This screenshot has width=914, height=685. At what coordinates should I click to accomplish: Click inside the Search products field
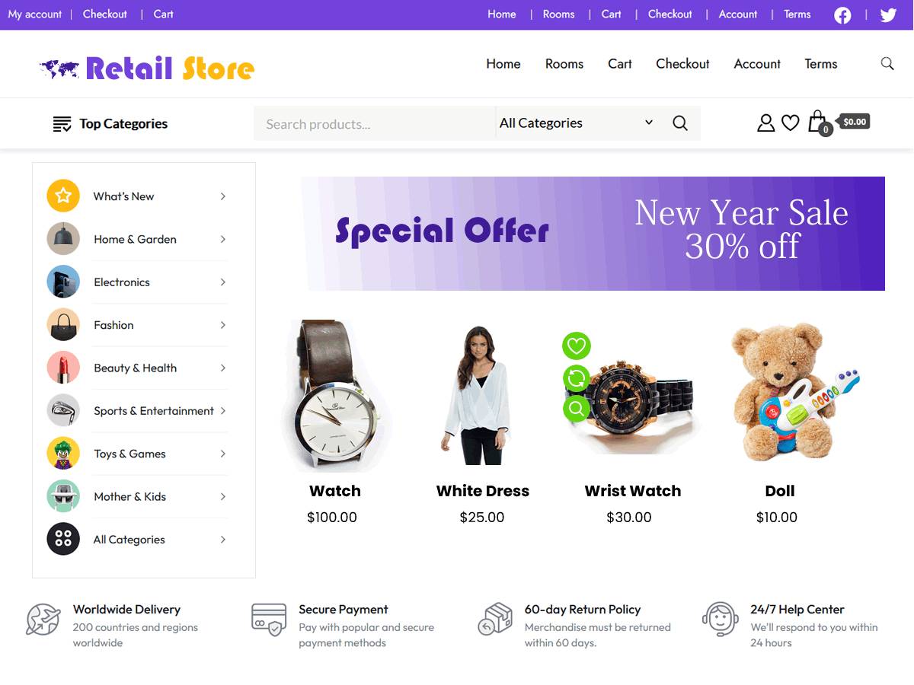tap(374, 123)
